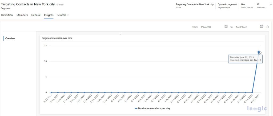Switch to the Definition tab
Image resolution: width=273 pixels, height=116 pixels.
7,15
